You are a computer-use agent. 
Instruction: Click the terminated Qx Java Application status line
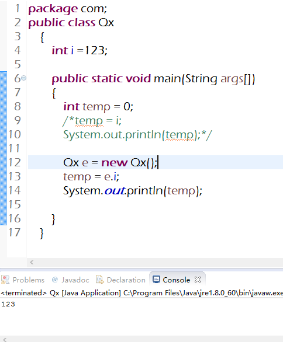tap(141, 293)
